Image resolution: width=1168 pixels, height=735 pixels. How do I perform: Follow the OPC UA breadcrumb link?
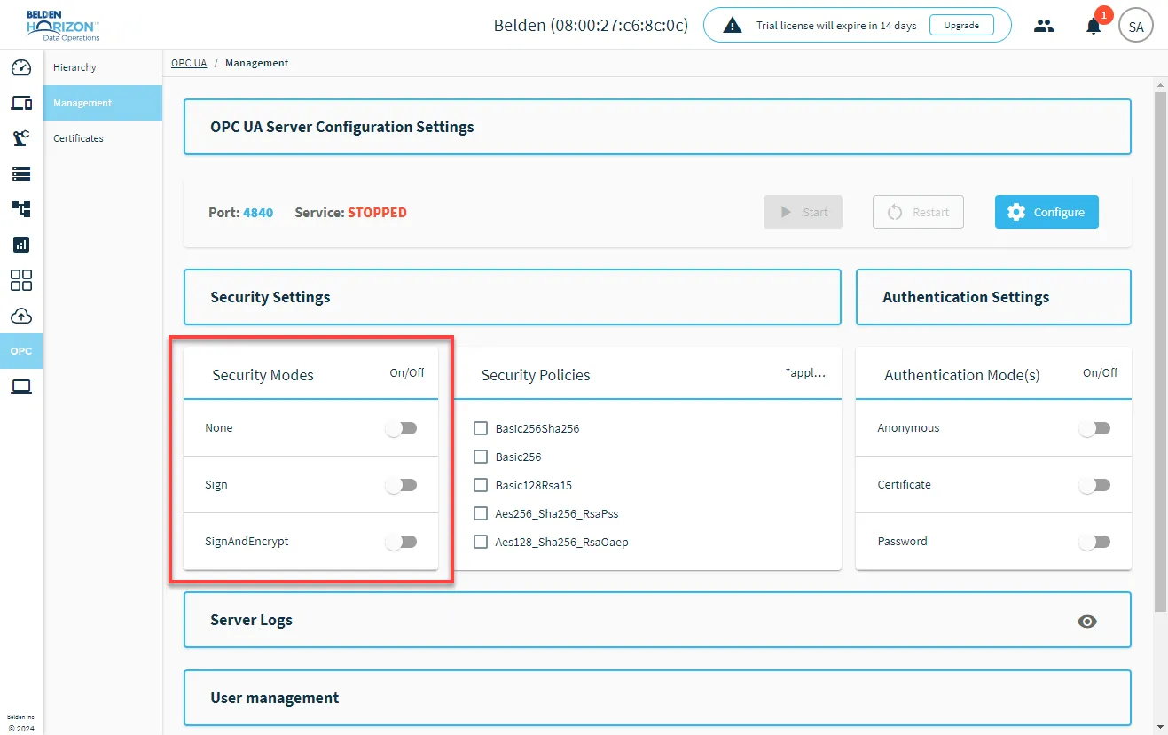[x=189, y=63]
